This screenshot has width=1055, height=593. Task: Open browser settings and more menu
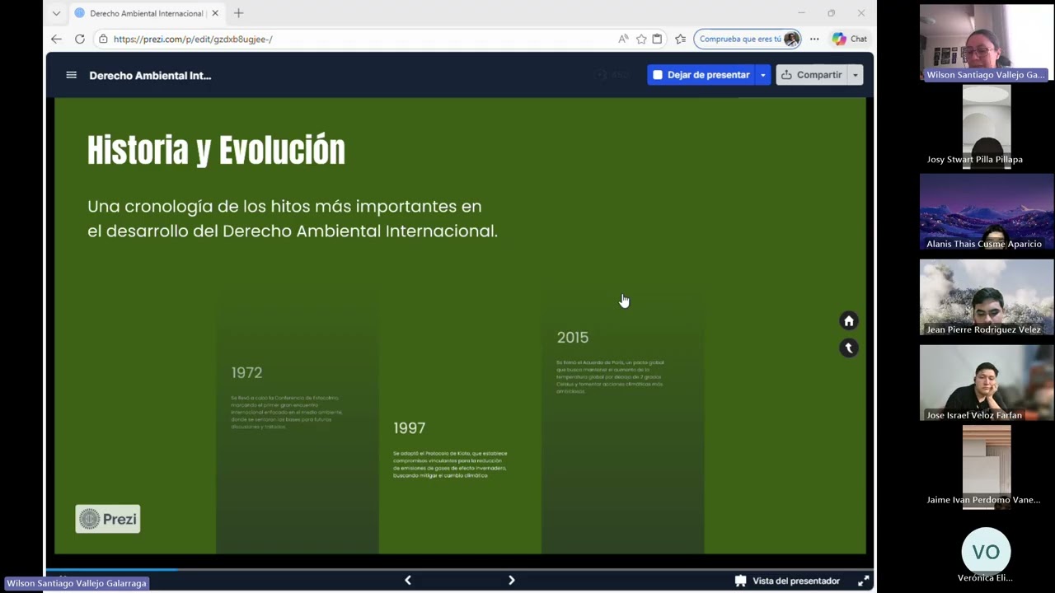[814, 39]
